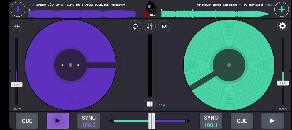Click the left tempo slider at 6.3%
This screenshot has height=130, width=292.
[x=17, y=84]
